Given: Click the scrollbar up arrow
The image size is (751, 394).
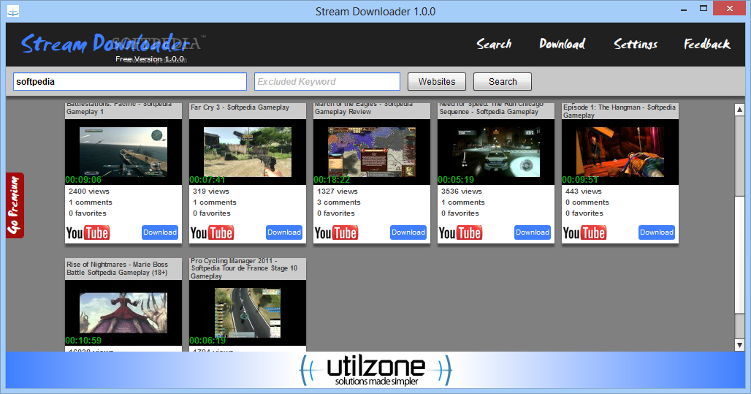Looking at the screenshot, I should [x=739, y=110].
